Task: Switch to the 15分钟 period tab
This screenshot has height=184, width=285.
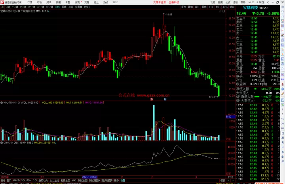Action: point(31,7)
